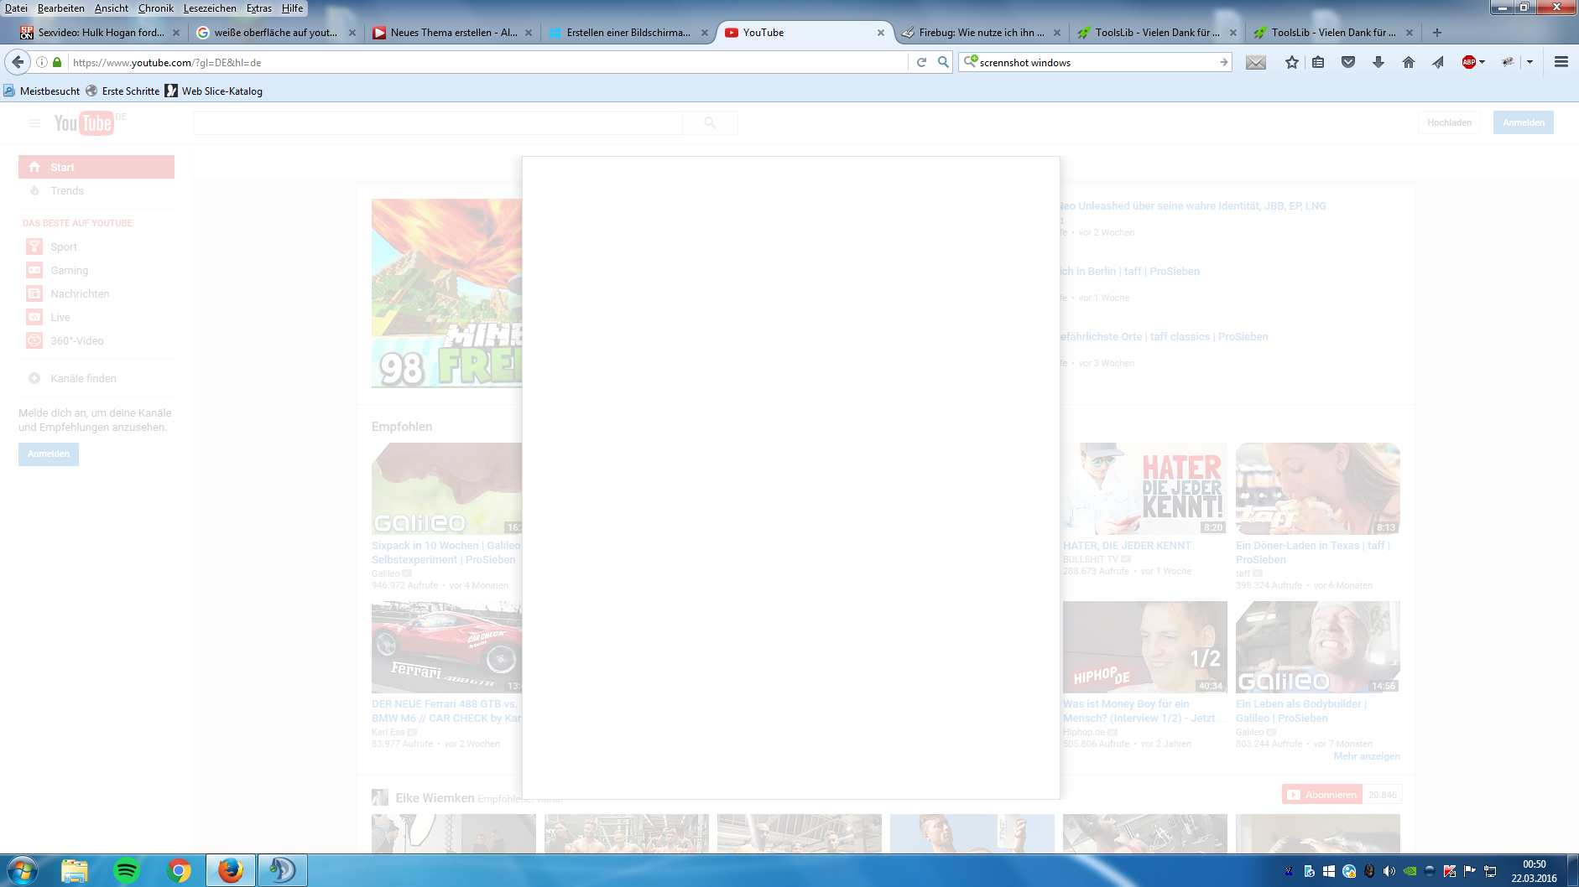The height and width of the screenshot is (887, 1579).
Task: Open the Pocket save icon
Action: [1348, 62]
